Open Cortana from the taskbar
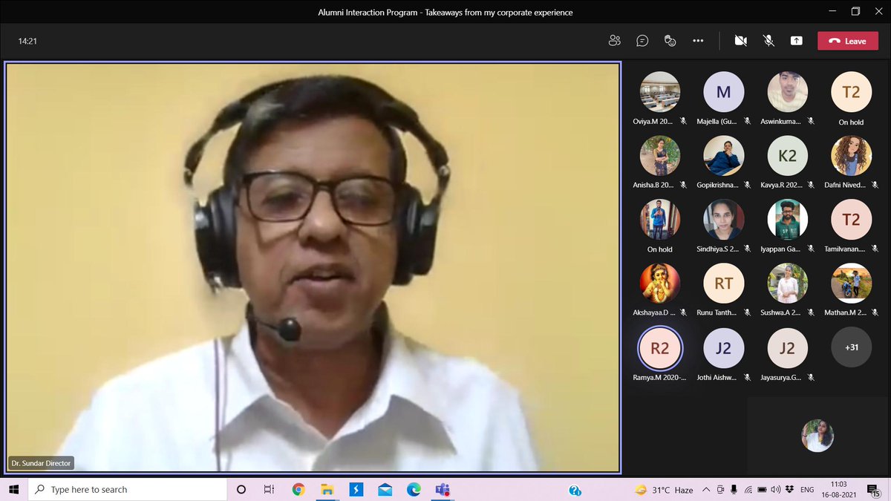This screenshot has height=501, width=891. coord(241,490)
